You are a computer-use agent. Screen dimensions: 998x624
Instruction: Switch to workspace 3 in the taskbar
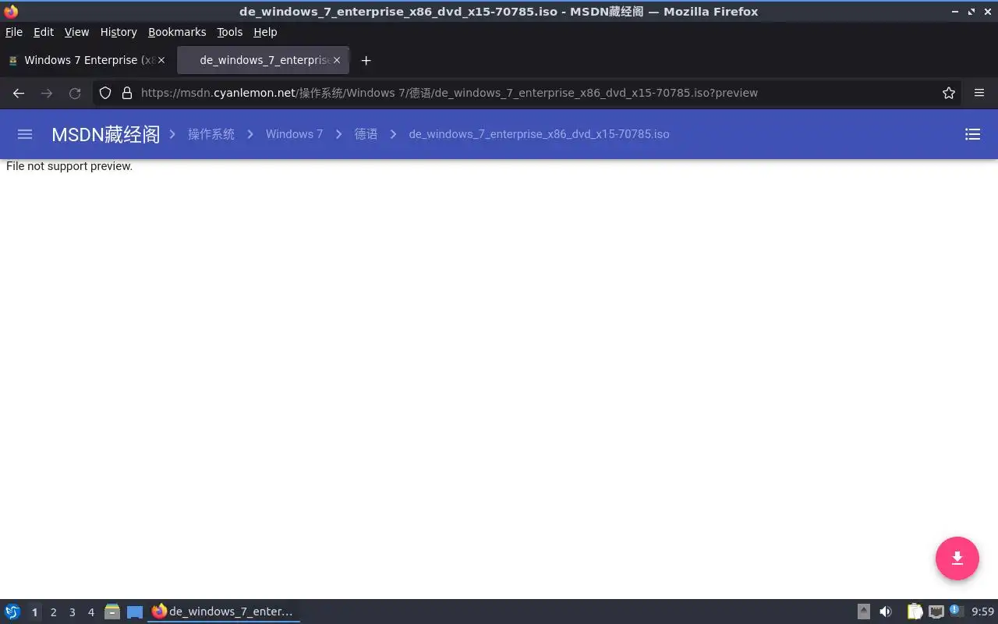[x=72, y=612]
